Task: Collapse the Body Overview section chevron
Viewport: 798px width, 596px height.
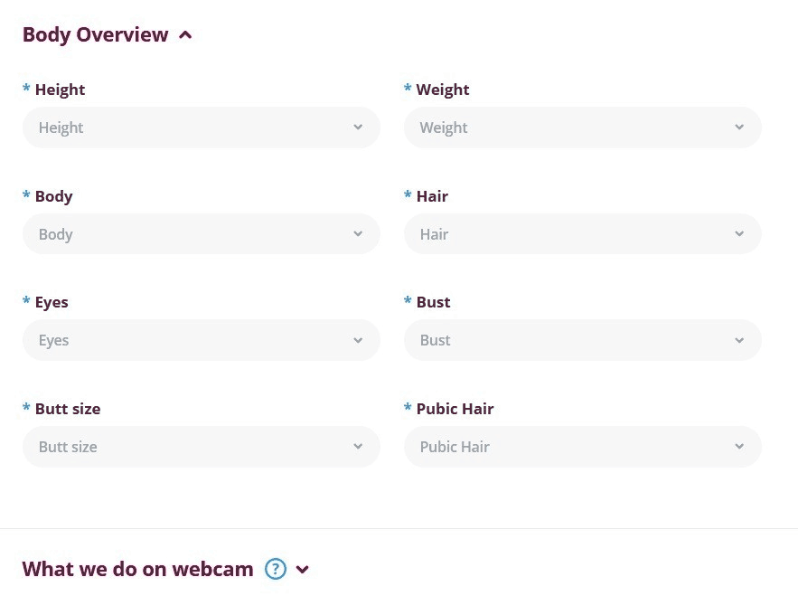Action: coord(186,35)
